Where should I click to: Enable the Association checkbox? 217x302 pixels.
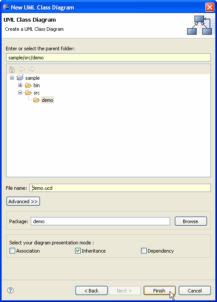[12, 250]
